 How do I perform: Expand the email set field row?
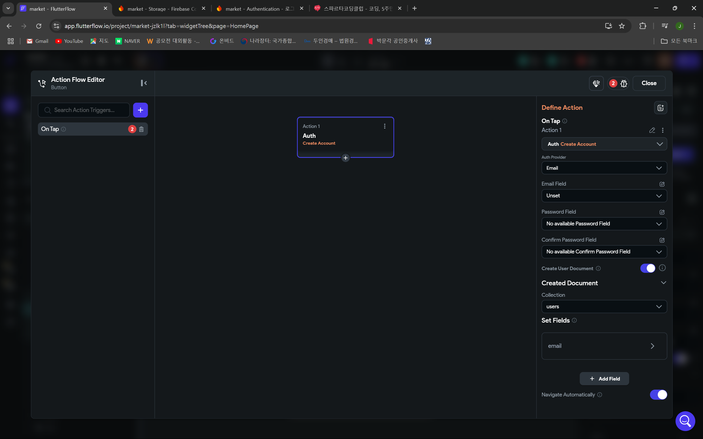pos(604,346)
